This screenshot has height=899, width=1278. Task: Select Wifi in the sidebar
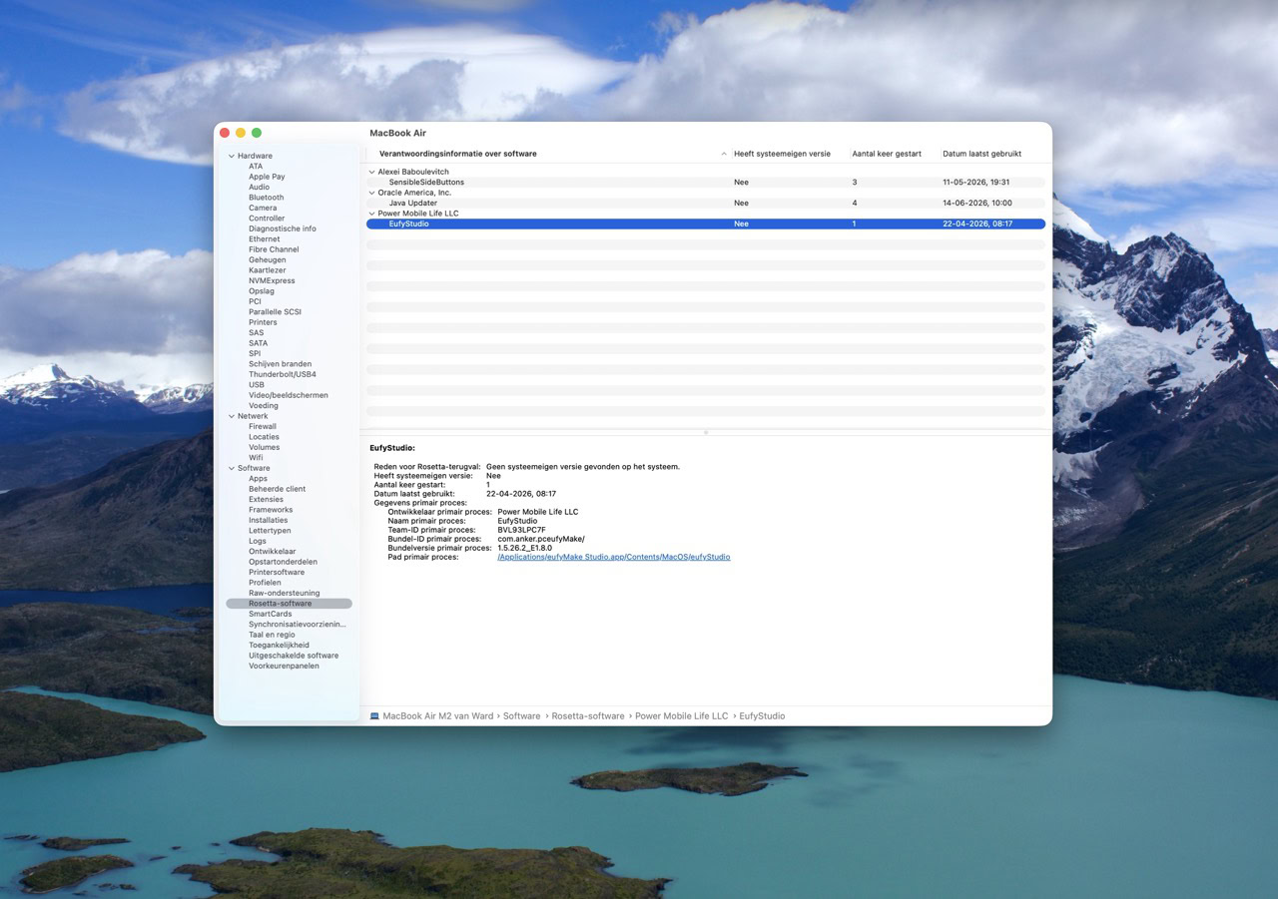click(257, 458)
